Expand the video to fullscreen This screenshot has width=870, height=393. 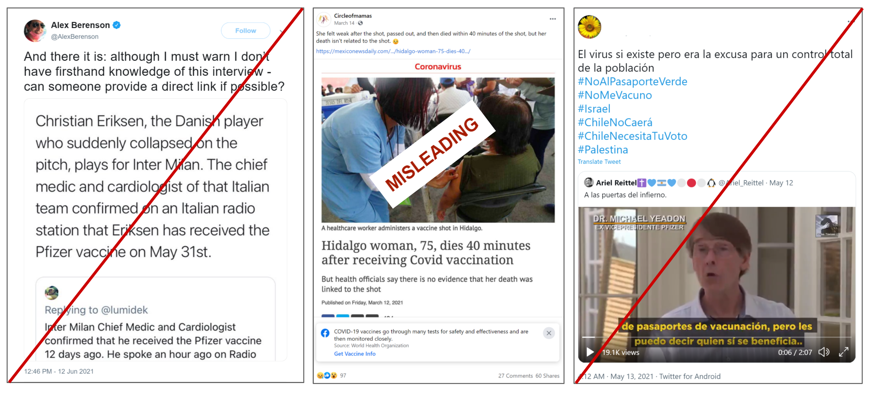point(844,352)
